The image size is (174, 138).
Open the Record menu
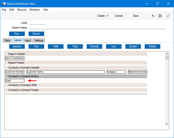click(22, 10)
